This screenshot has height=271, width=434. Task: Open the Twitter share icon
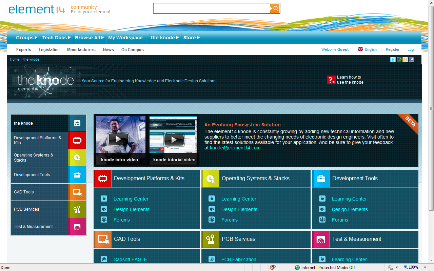coord(393,60)
